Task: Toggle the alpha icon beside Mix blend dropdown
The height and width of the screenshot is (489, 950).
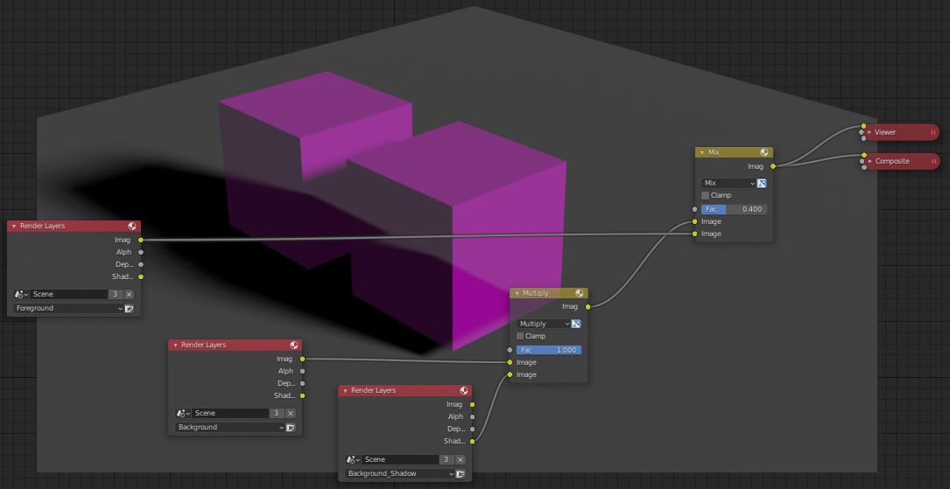Action: coord(762,183)
